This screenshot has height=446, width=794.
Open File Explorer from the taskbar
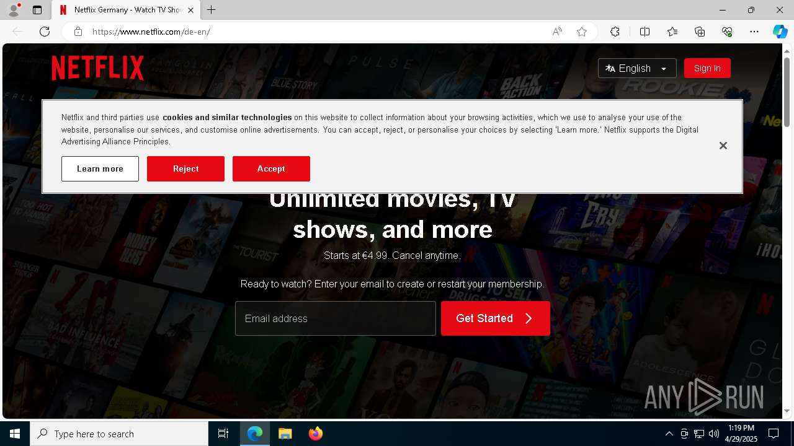[x=285, y=434]
